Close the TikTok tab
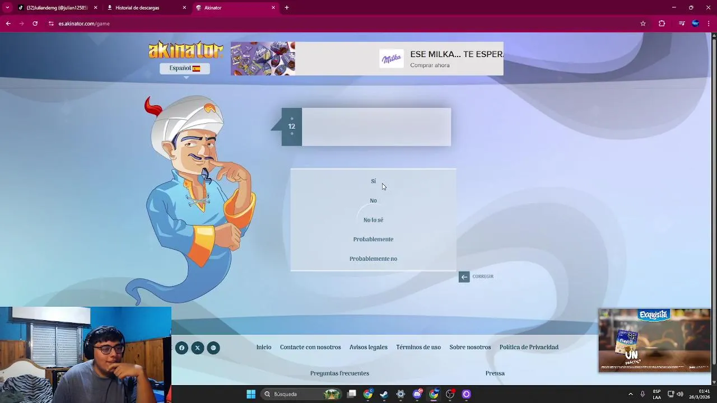 tap(95, 8)
